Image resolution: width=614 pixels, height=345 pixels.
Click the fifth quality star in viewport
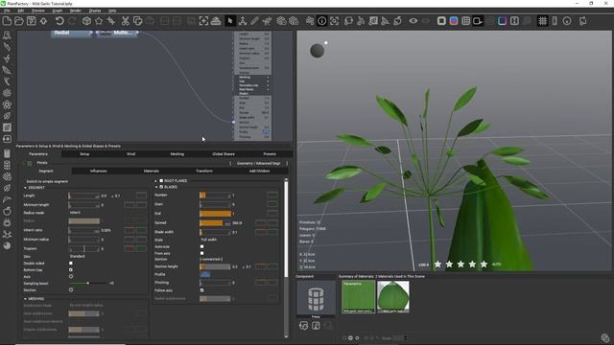(484, 264)
